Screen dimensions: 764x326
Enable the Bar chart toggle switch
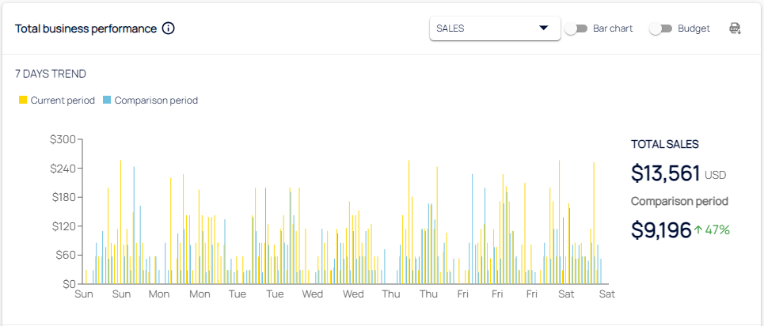(x=576, y=28)
